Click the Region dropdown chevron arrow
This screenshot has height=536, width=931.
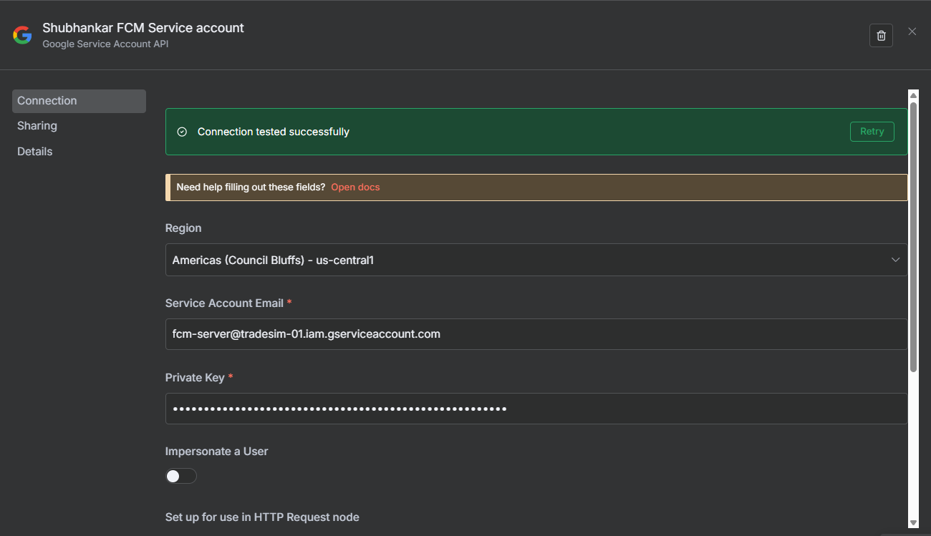tap(895, 260)
